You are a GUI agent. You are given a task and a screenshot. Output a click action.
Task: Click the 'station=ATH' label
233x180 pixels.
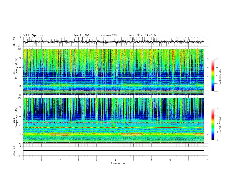coord(109,35)
